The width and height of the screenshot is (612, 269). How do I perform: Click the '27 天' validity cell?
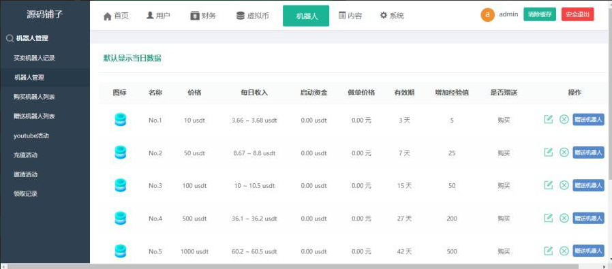click(404, 219)
